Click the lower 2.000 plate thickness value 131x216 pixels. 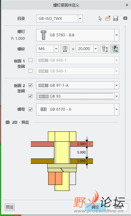click(81, 161)
